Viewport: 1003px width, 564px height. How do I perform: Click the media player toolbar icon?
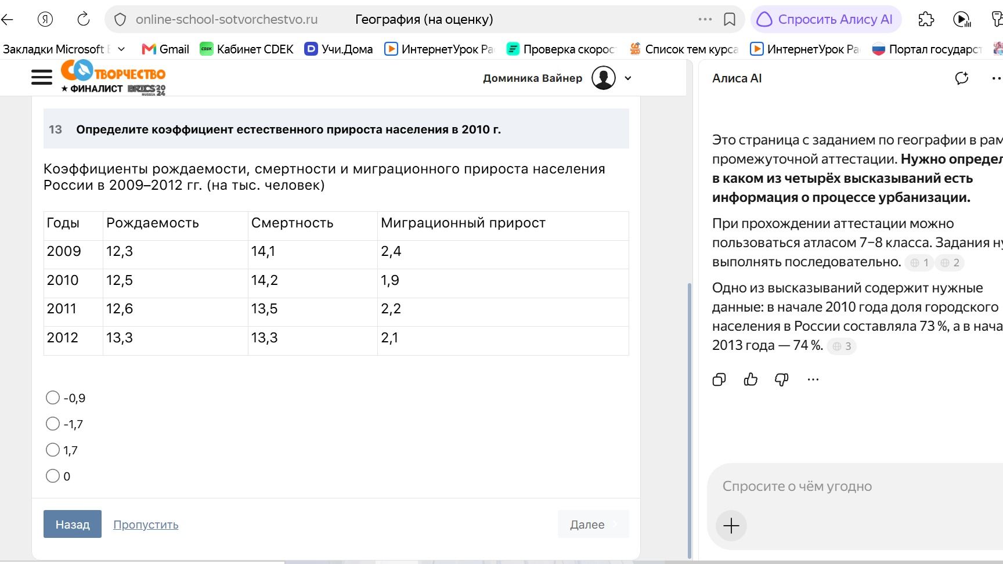click(962, 19)
